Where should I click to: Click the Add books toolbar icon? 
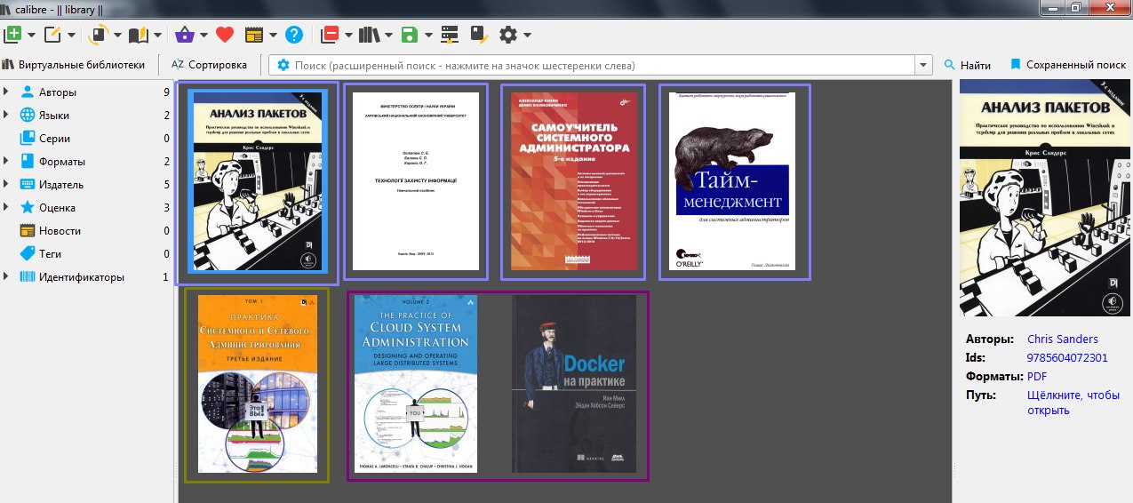pos(13,35)
